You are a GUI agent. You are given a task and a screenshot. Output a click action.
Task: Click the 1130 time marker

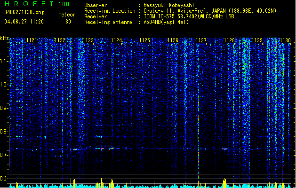(x=285, y=40)
